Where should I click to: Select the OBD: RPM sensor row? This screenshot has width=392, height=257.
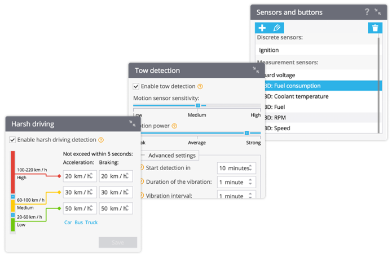(321, 117)
